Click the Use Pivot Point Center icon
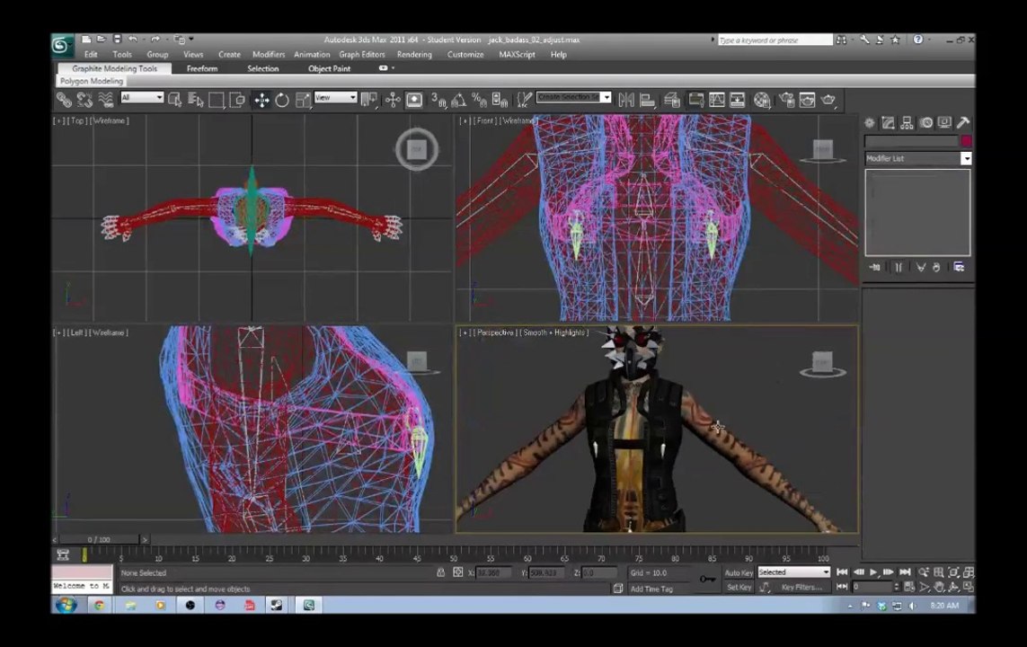The width and height of the screenshot is (1027, 647). click(x=369, y=100)
